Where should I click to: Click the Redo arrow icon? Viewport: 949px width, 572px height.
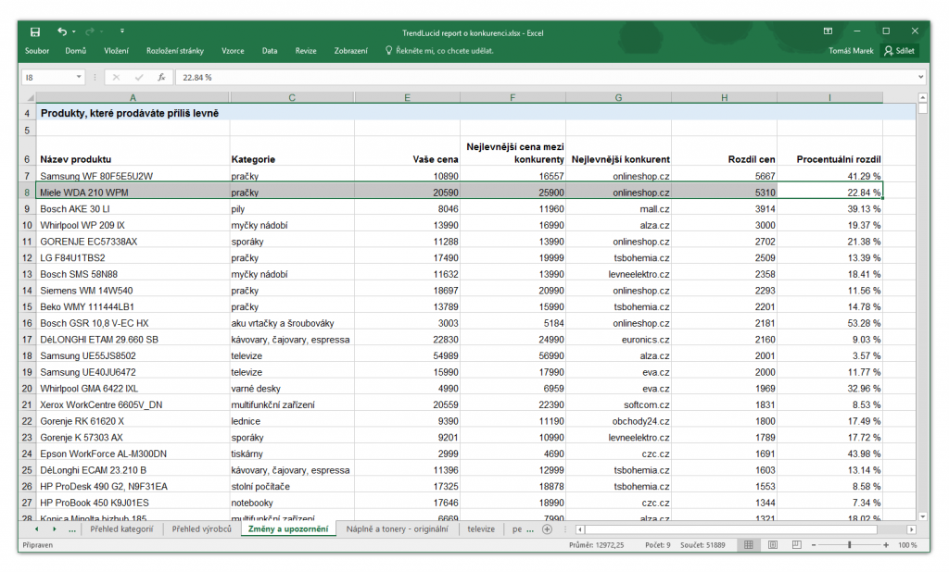(90, 31)
